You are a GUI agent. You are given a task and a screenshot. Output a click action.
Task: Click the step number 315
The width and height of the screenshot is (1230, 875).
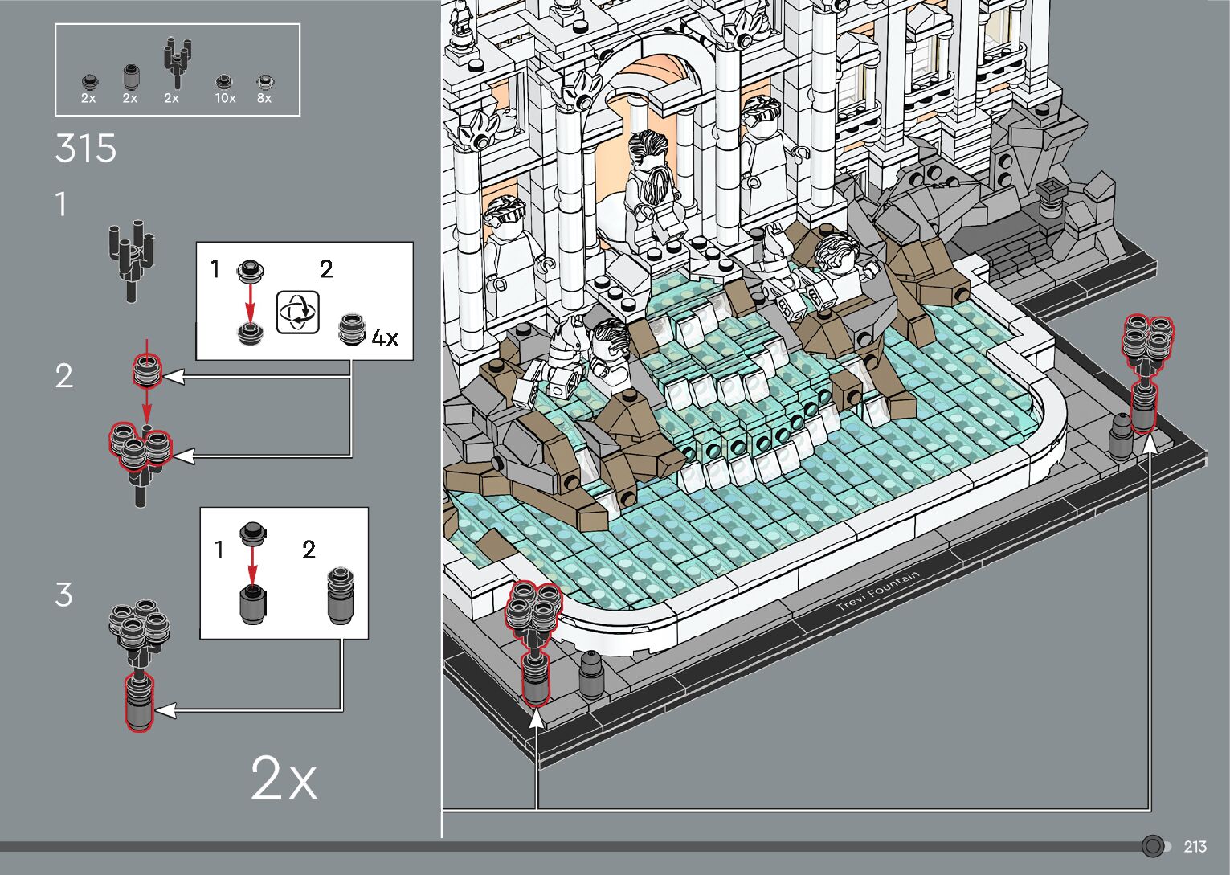pyautogui.click(x=86, y=149)
